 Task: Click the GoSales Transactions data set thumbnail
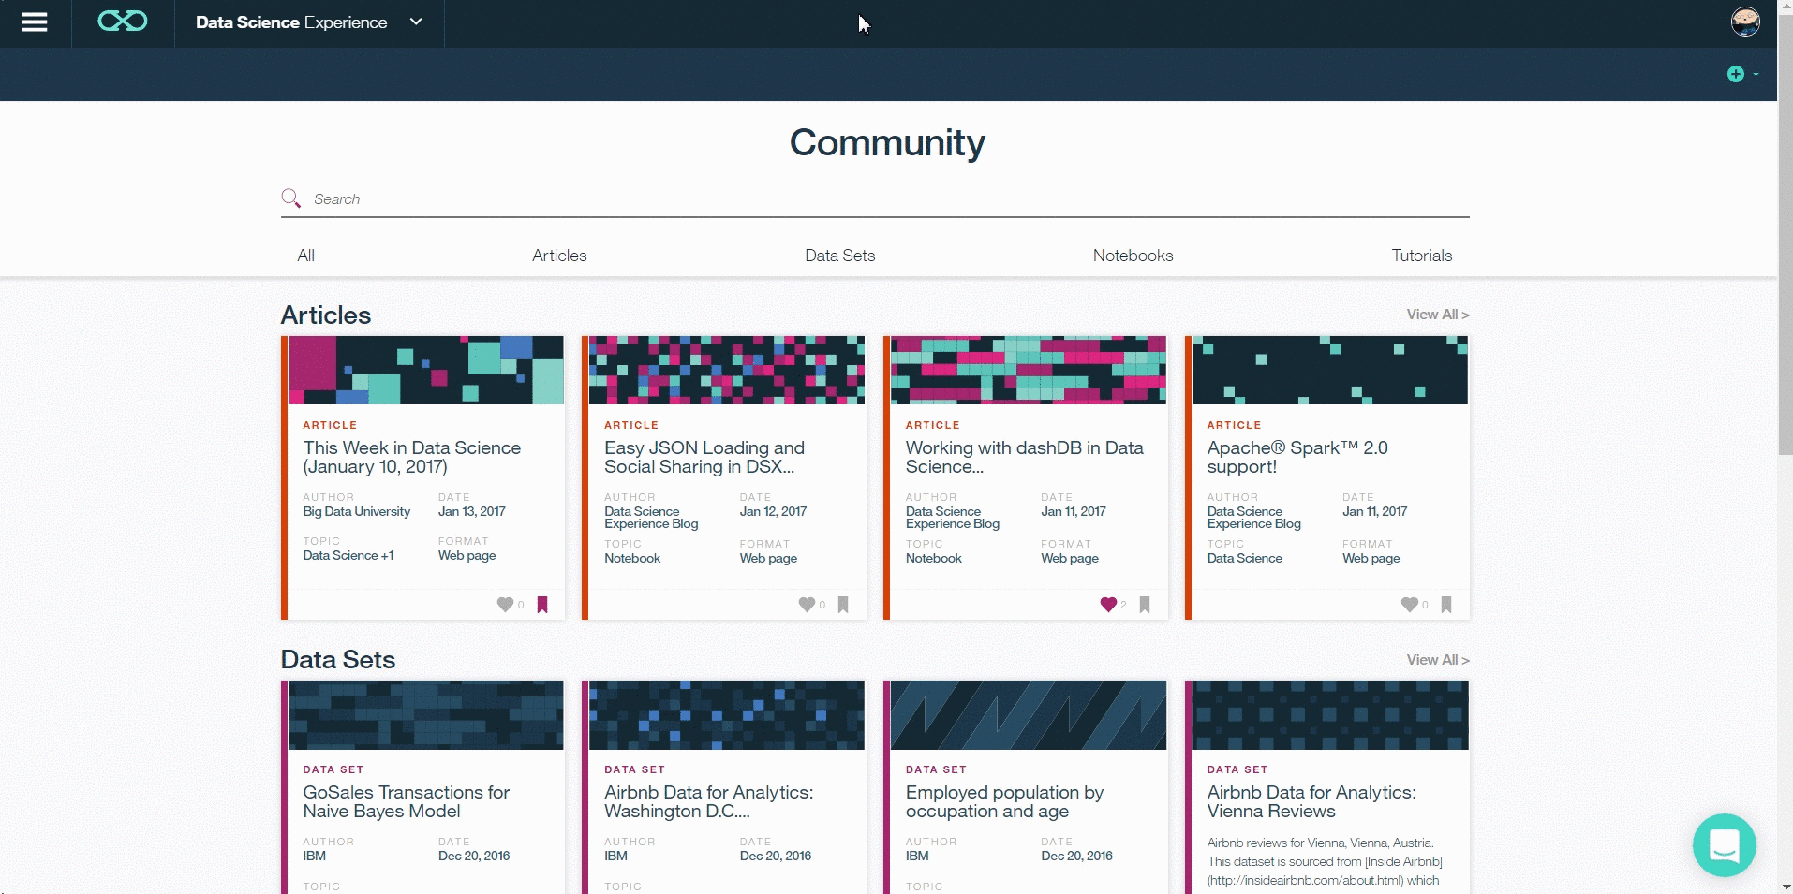pos(426,715)
